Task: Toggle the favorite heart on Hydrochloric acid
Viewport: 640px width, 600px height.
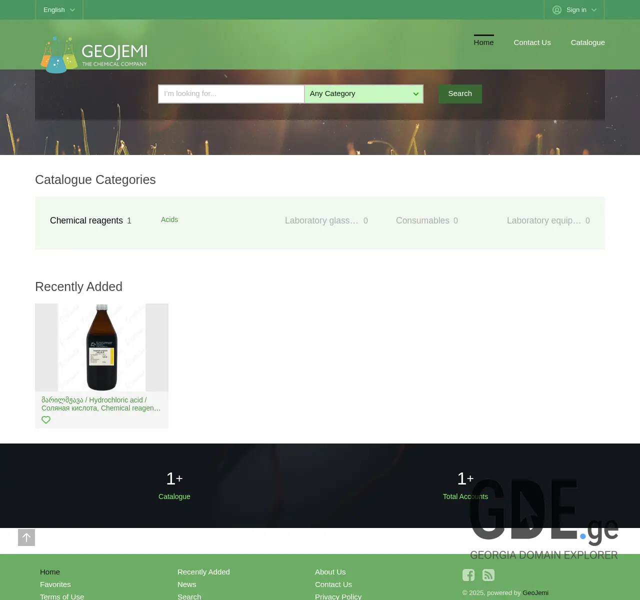Action: pyautogui.click(x=46, y=419)
